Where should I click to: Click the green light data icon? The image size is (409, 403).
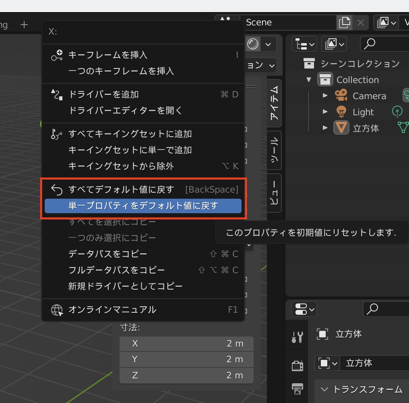coord(397,112)
